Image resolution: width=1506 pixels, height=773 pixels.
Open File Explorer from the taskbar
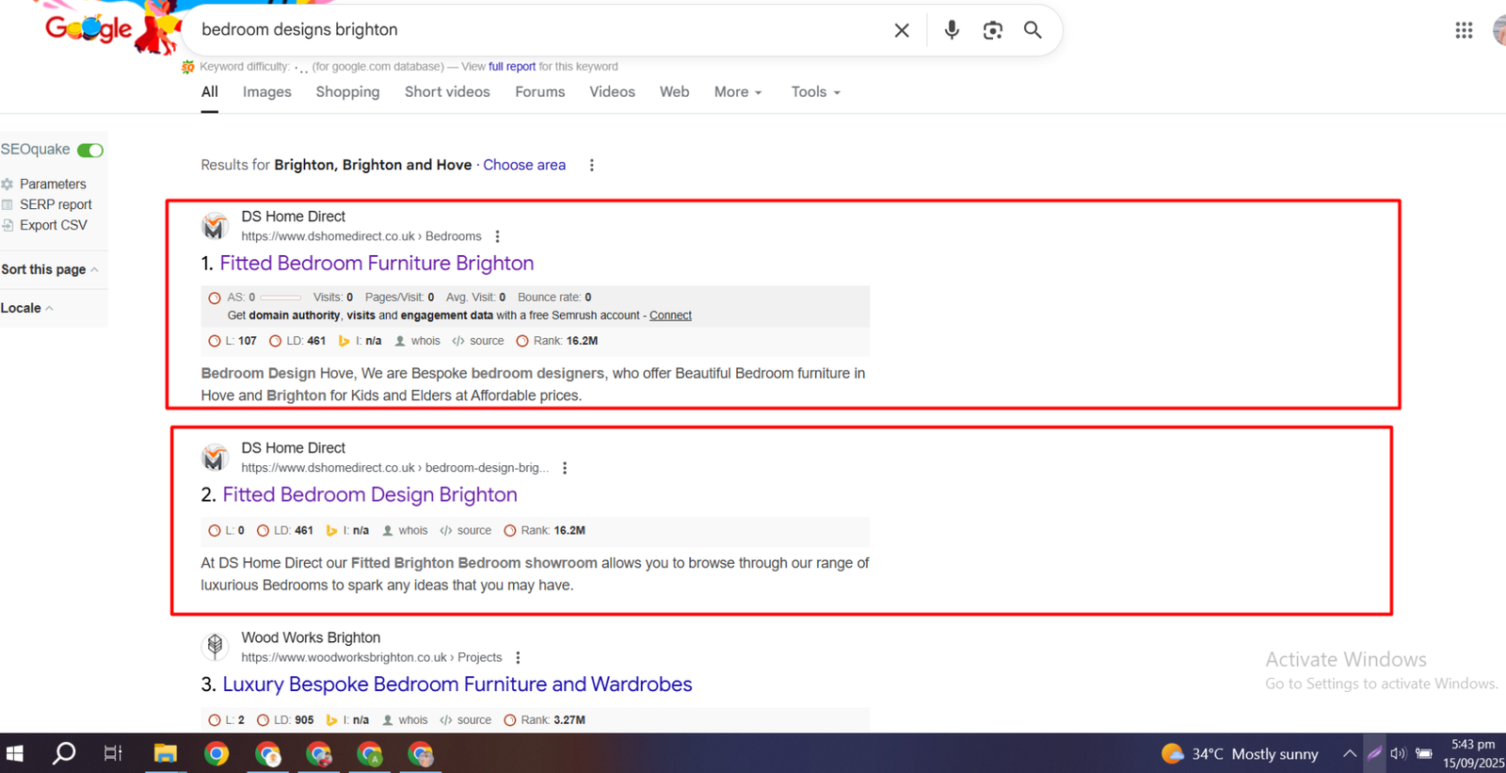pos(166,753)
